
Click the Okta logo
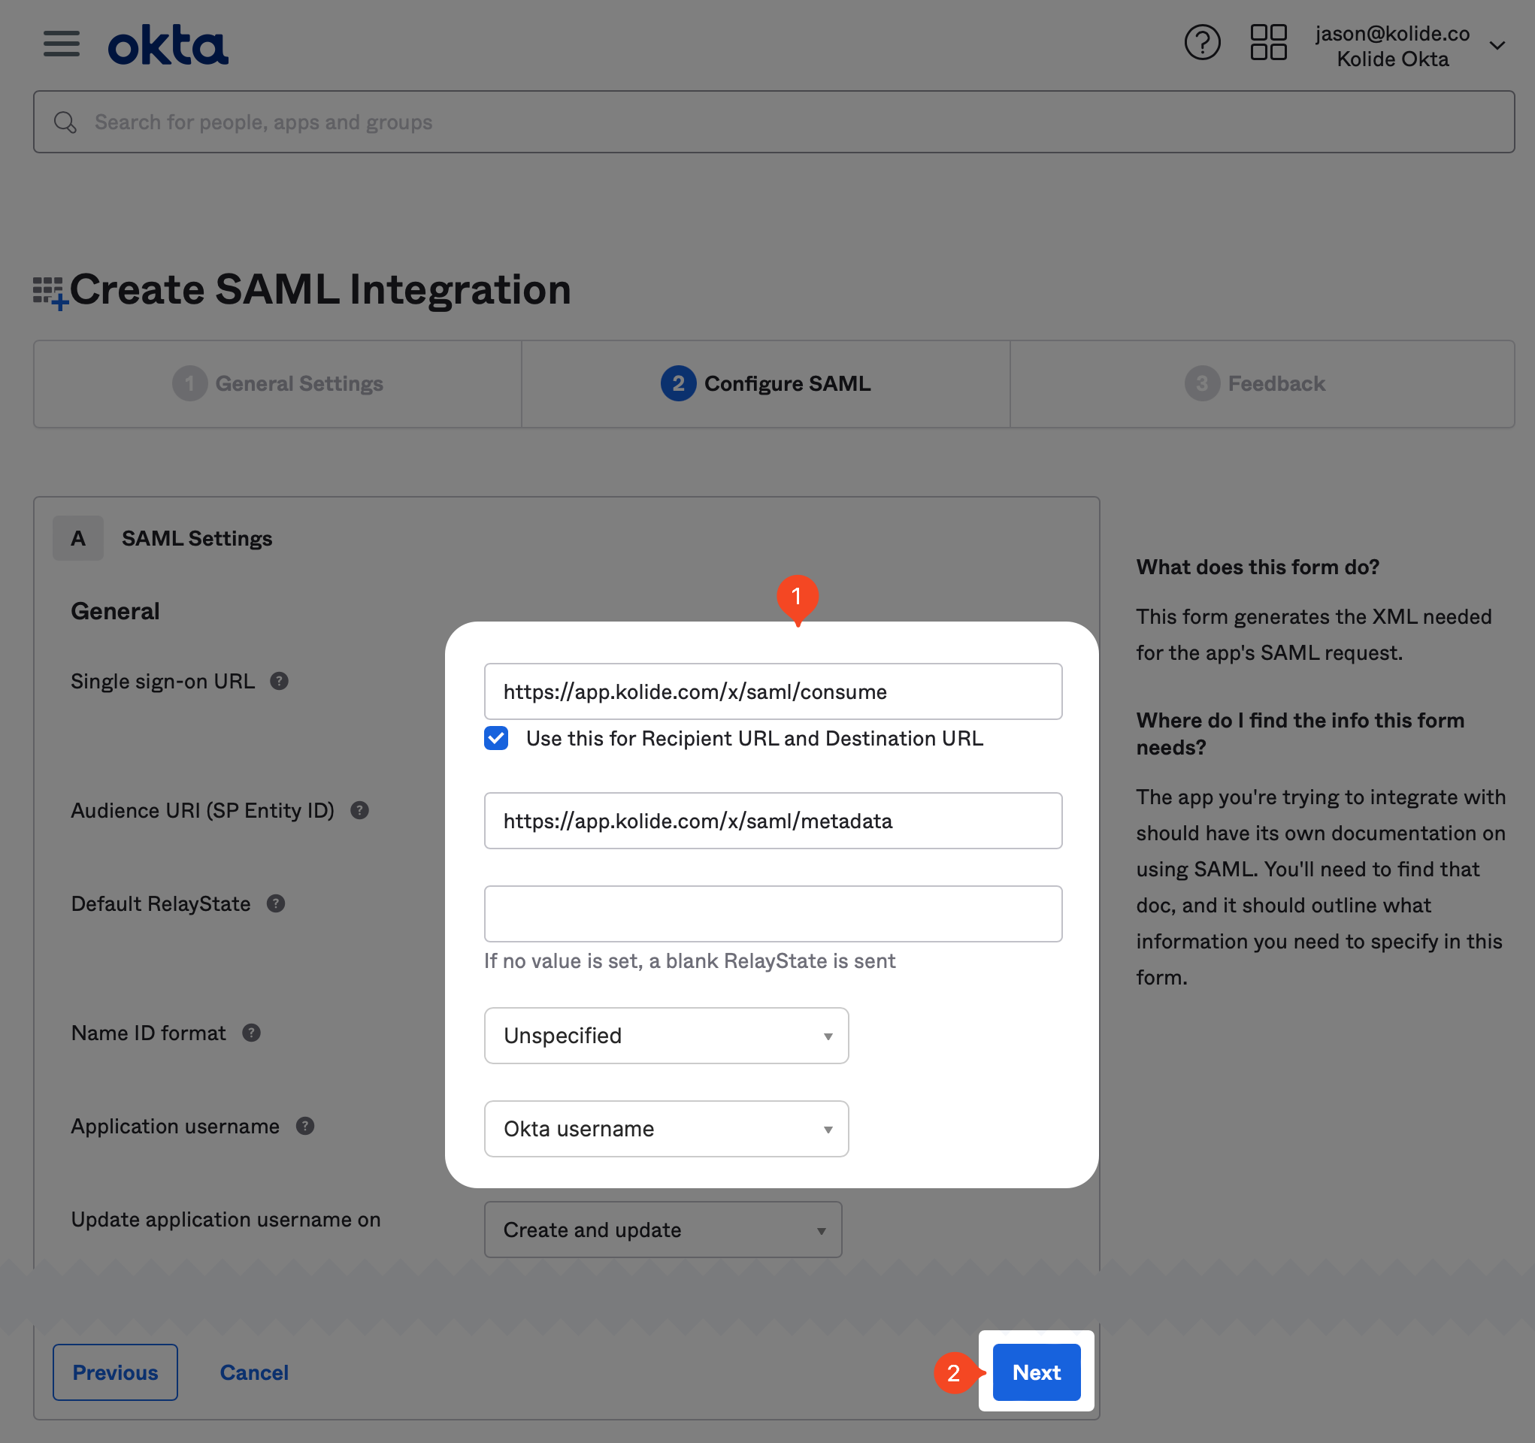click(168, 45)
